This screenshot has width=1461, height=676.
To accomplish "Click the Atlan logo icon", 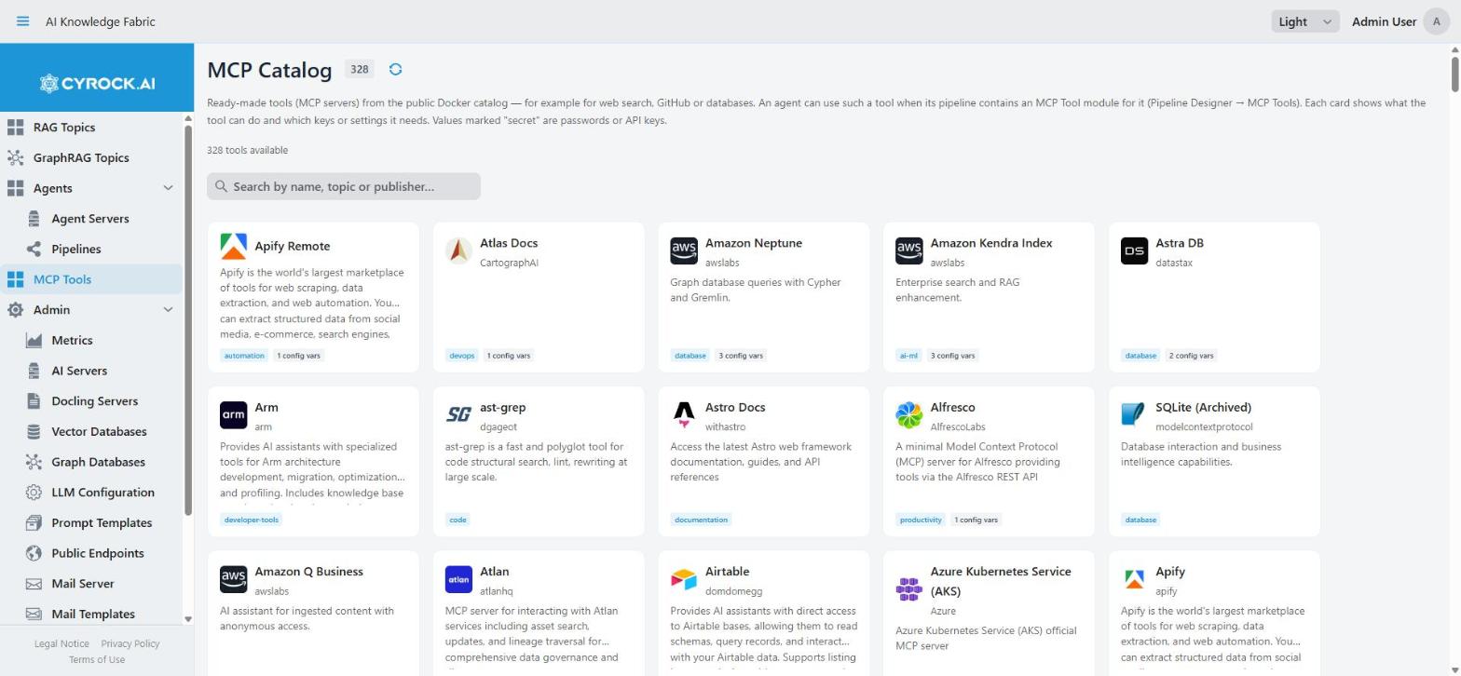I will (458, 579).
